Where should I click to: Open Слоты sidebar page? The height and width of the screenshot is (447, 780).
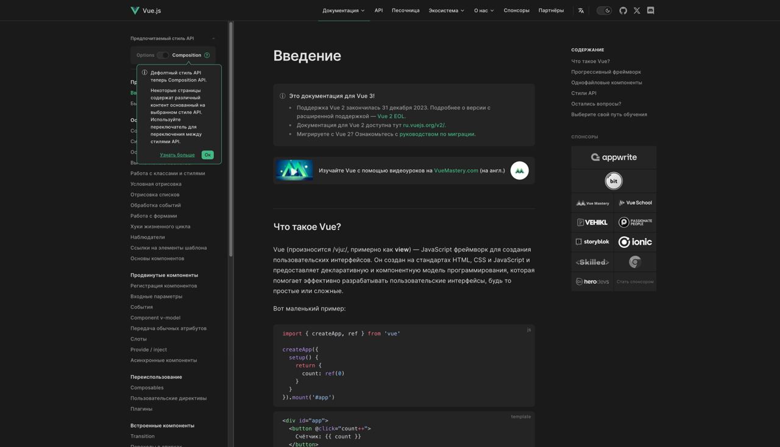click(138, 339)
